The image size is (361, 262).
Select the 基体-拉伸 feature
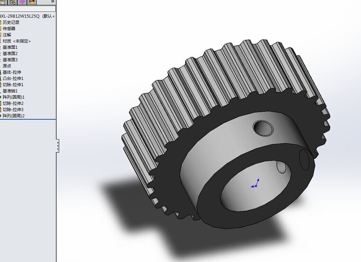click(x=12, y=72)
